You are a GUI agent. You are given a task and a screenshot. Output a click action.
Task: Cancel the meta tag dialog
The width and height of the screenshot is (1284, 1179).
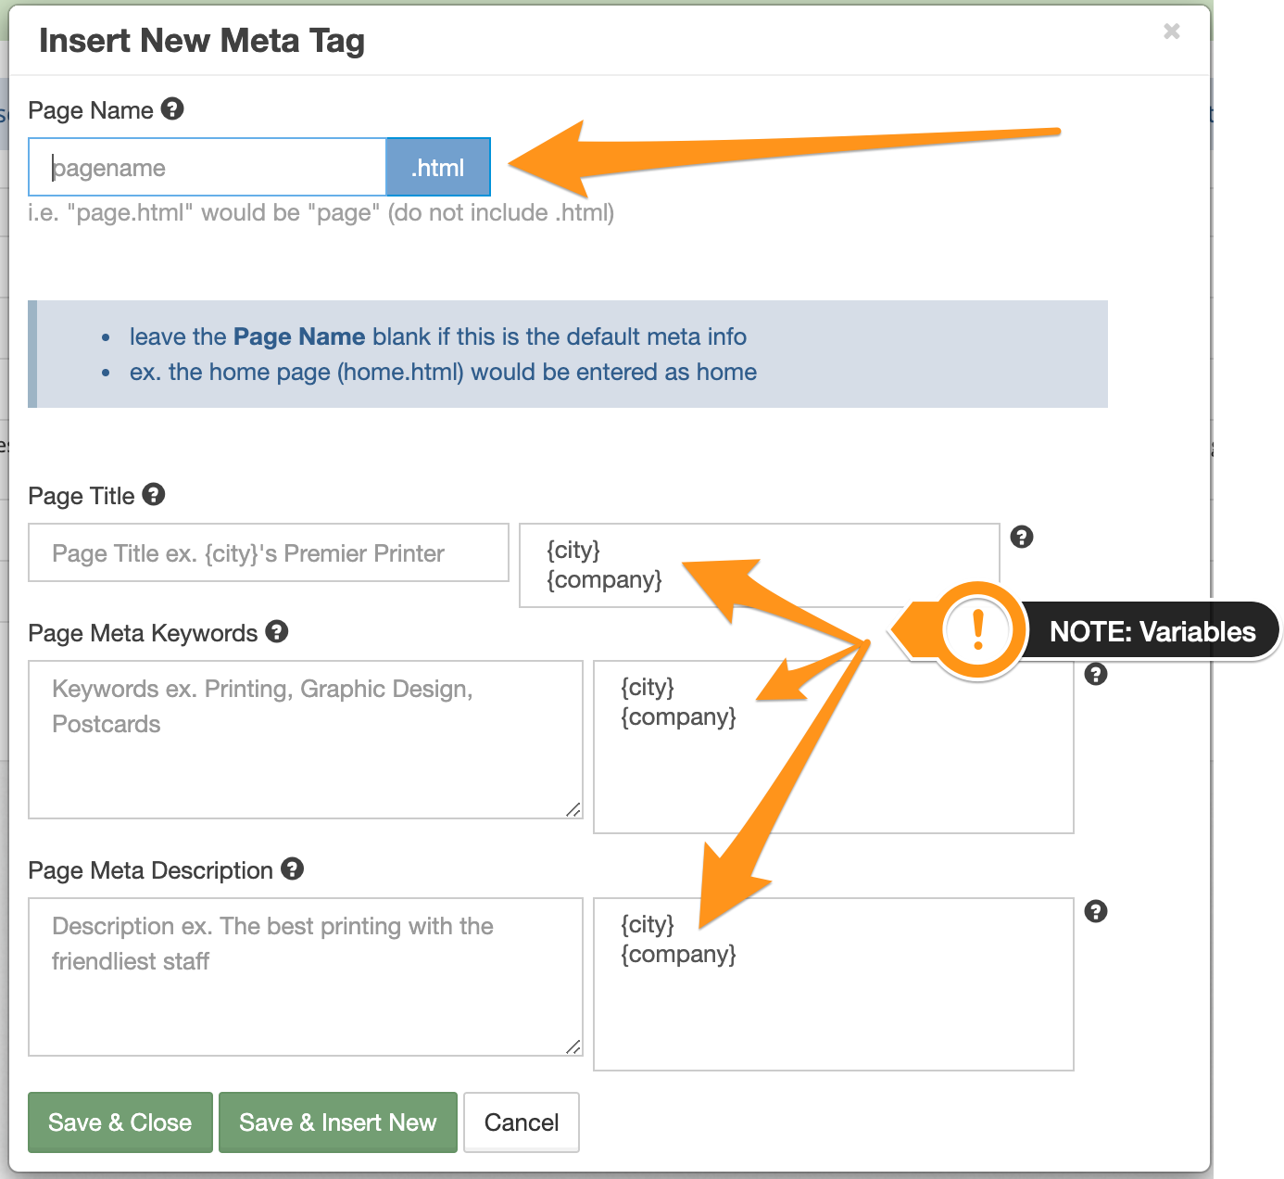(522, 1122)
